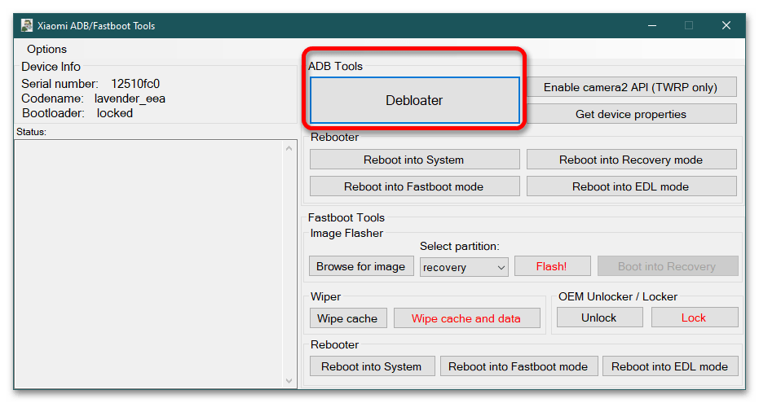Reboot into System under Fastboot Tools
759x403 pixels.
tap(372, 366)
